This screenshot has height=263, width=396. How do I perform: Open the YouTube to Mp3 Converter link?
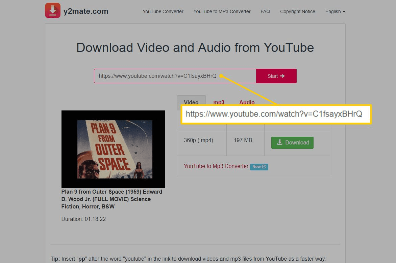[216, 166]
